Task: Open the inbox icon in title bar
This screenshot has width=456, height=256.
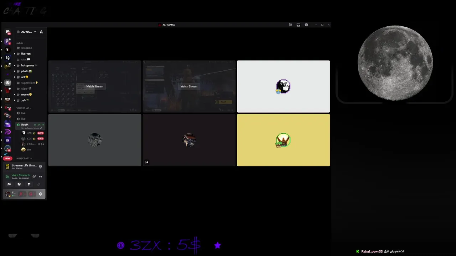Action: click(298, 25)
